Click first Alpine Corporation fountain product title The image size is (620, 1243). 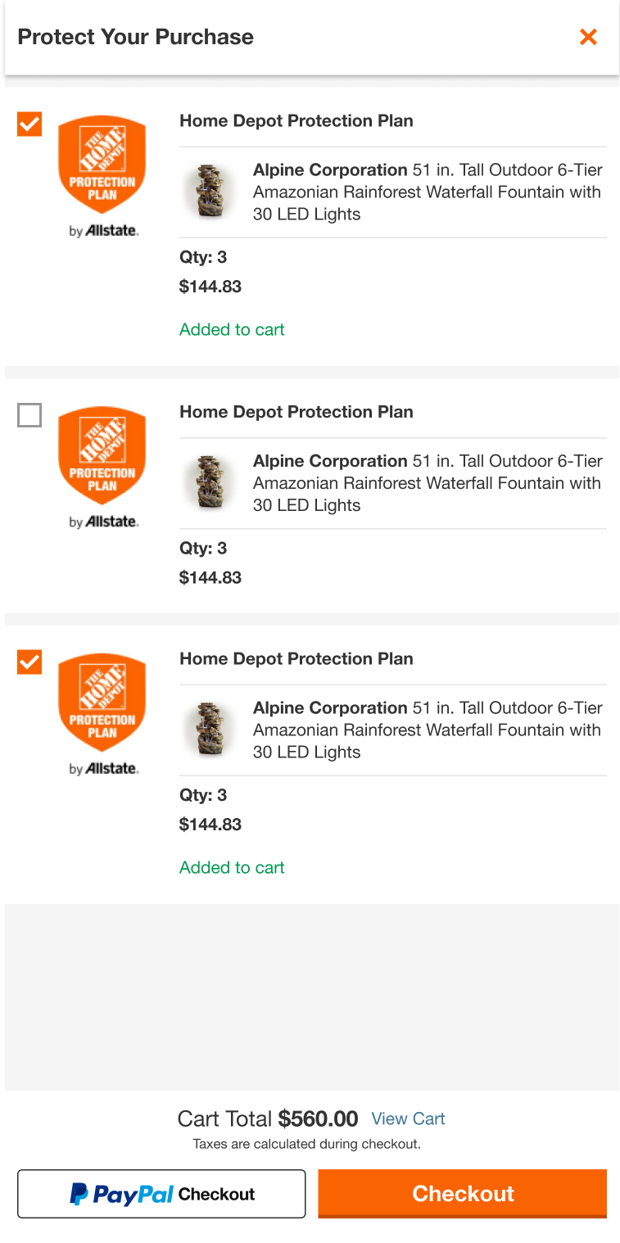tap(428, 192)
